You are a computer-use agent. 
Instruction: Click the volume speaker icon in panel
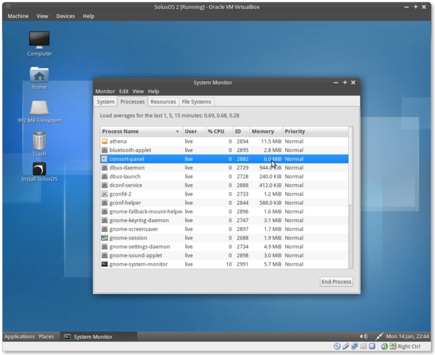coord(364,336)
